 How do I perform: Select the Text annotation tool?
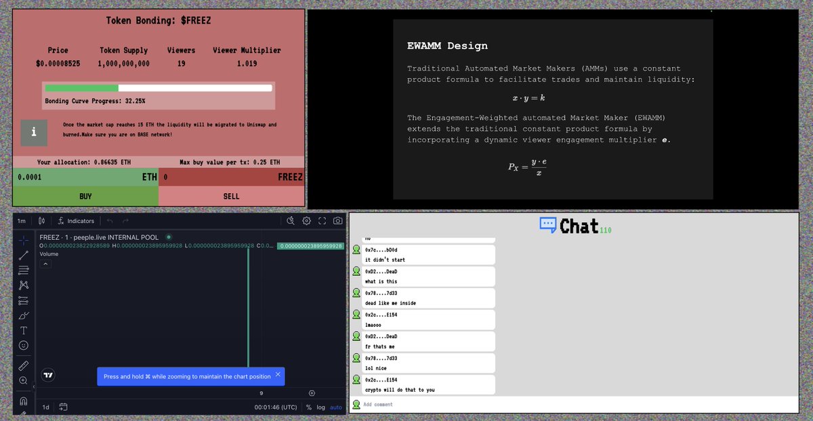(23, 330)
